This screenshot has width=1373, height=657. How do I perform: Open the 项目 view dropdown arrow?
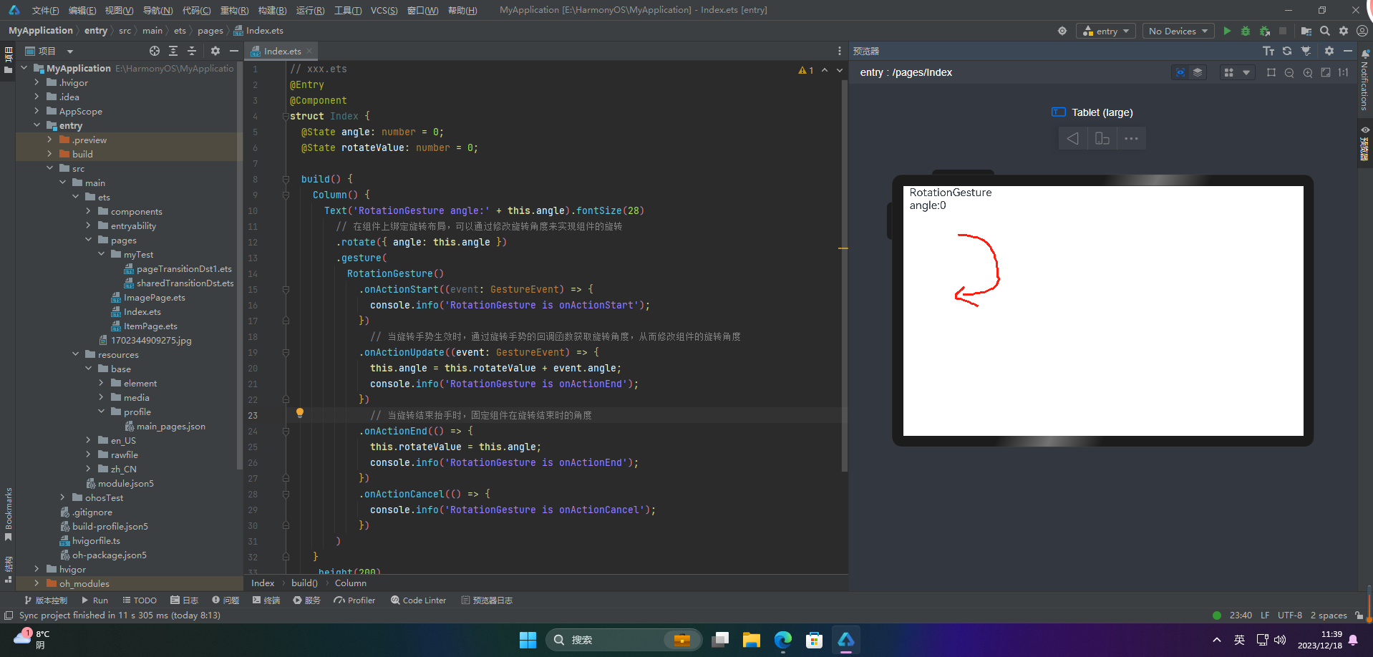(70, 52)
